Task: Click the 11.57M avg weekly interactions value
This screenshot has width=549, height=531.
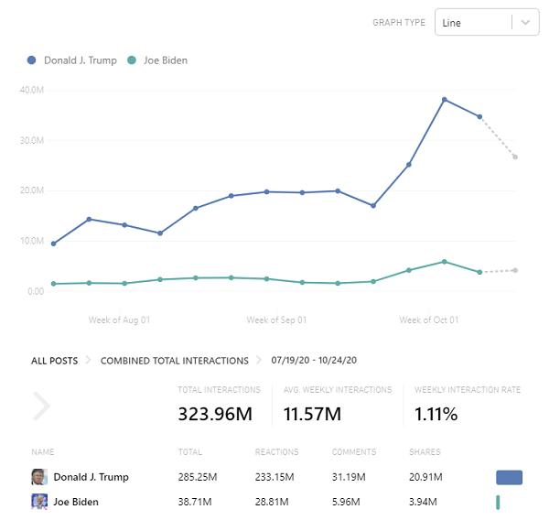Action: tap(312, 414)
